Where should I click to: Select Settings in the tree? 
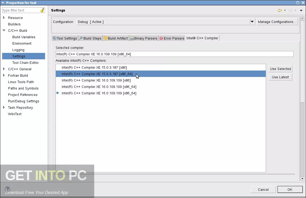24,56
